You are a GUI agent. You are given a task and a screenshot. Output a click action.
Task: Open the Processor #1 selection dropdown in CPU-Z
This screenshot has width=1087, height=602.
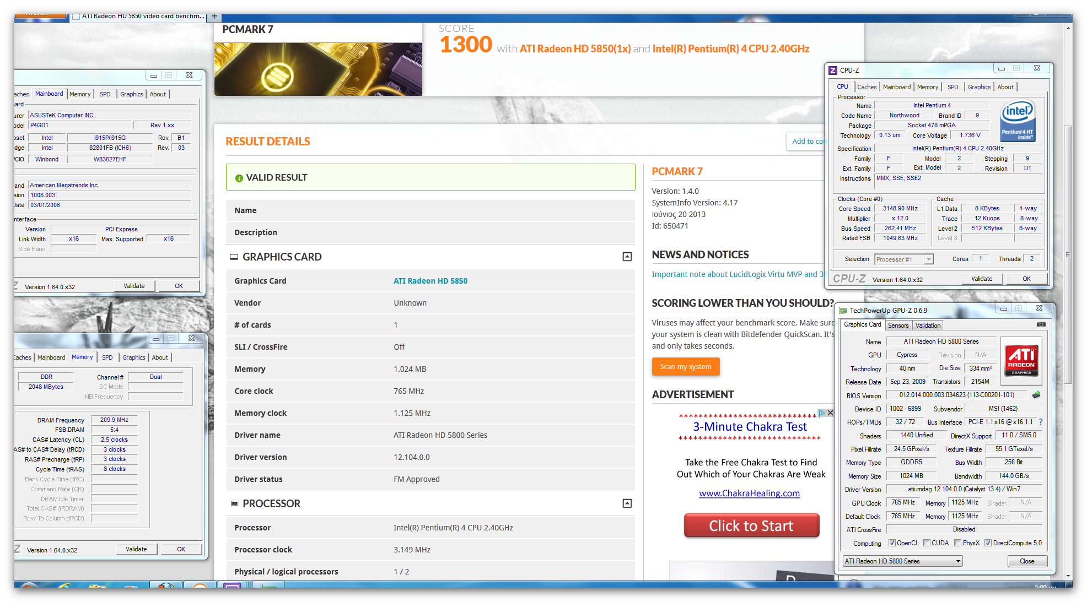click(904, 259)
